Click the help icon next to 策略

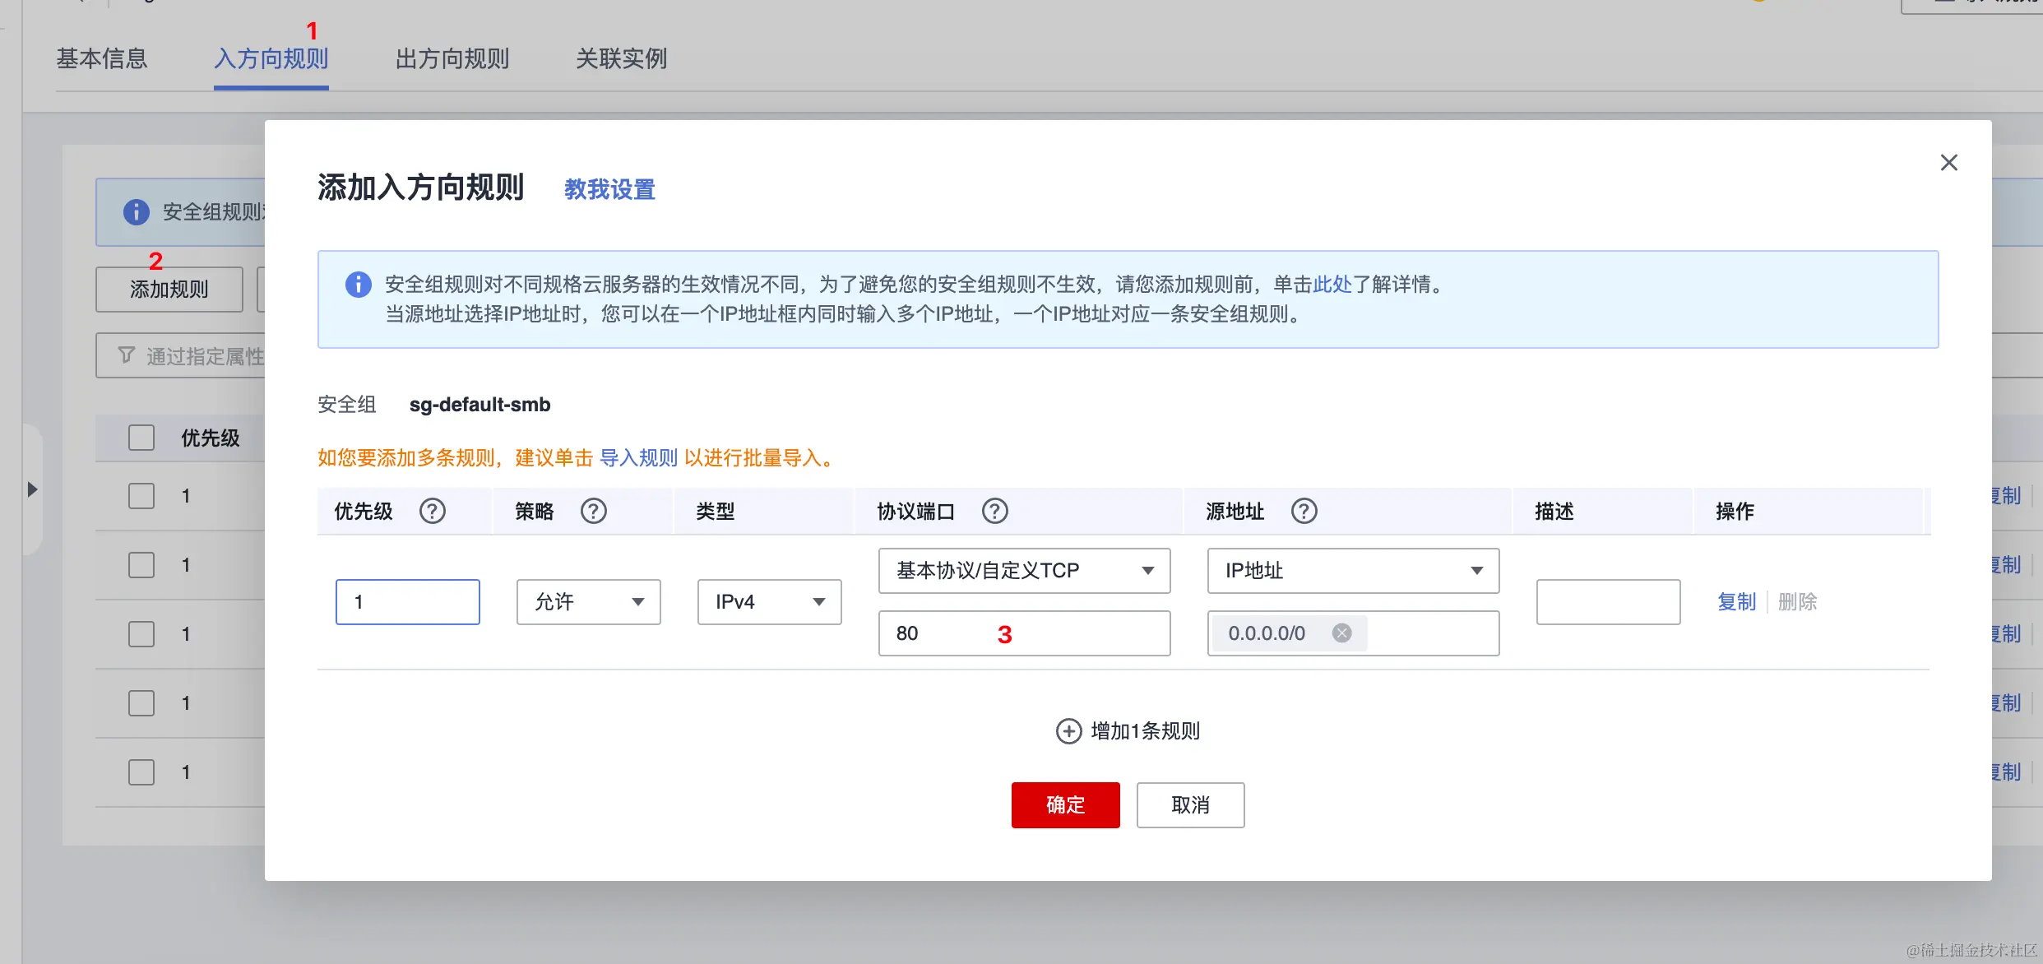click(594, 511)
